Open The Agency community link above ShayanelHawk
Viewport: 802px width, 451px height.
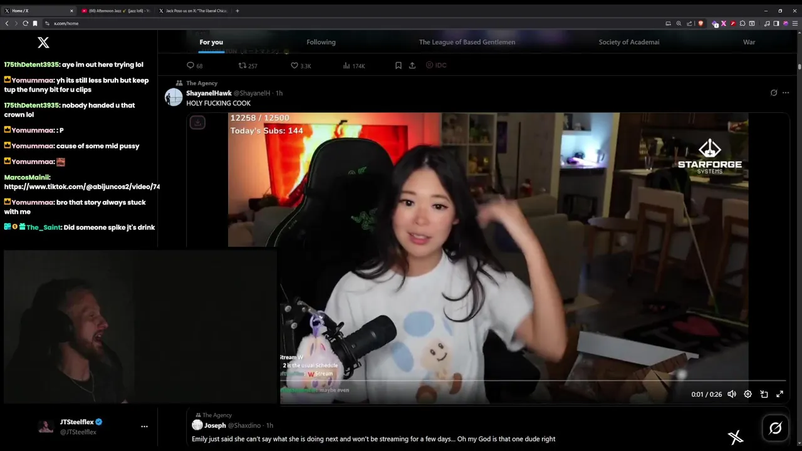click(202, 83)
